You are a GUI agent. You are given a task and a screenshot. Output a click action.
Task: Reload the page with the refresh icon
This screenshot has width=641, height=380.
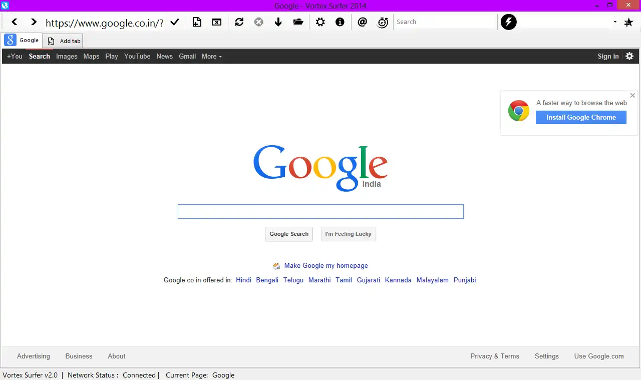pos(239,22)
